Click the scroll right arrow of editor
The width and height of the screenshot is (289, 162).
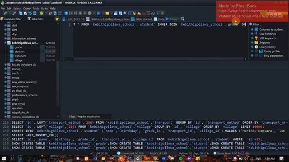pyautogui.click(x=245, y=59)
